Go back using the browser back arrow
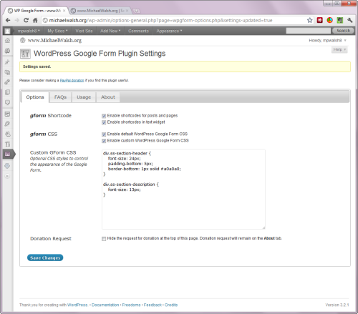Screen dimensions: 358x314 pyautogui.click(x=8, y=20)
